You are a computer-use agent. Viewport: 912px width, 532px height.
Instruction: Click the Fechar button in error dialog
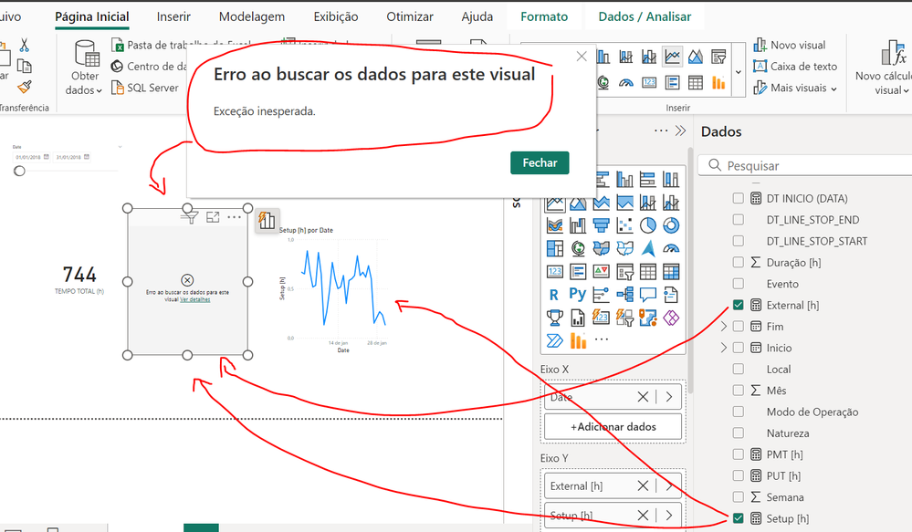(540, 162)
